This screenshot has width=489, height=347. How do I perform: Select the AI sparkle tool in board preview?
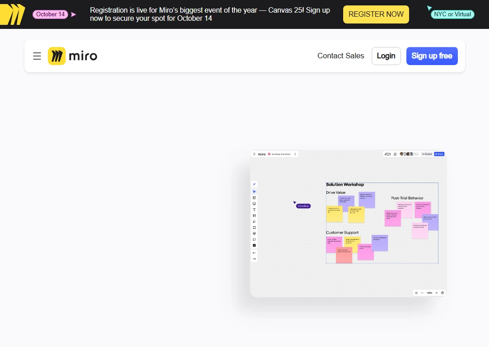(x=254, y=184)
